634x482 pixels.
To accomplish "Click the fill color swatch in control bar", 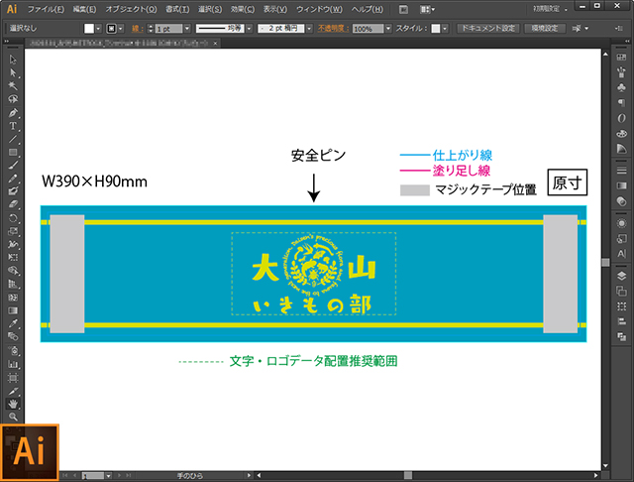I will click(89, 29).
